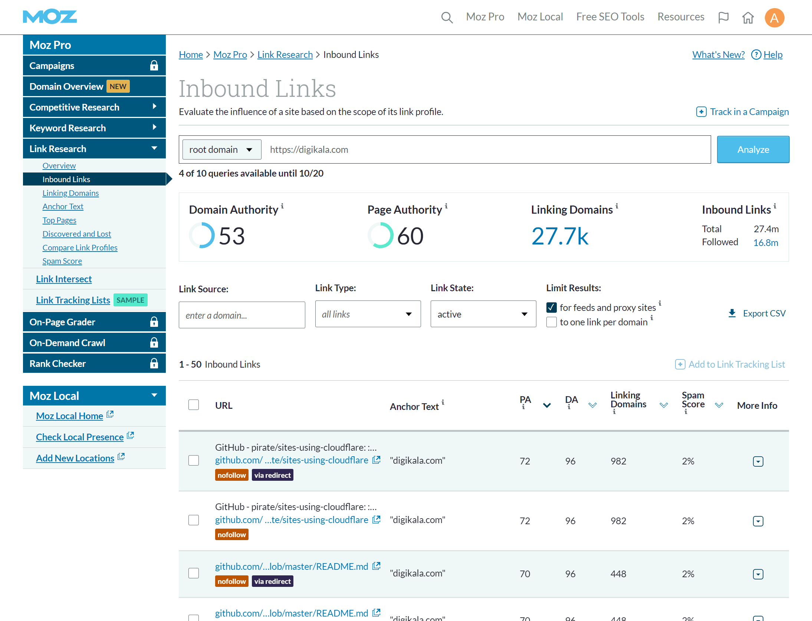Click the Anchor Text column info icon
This screenshot has height=621, width=812.
[x=443, y=402]
